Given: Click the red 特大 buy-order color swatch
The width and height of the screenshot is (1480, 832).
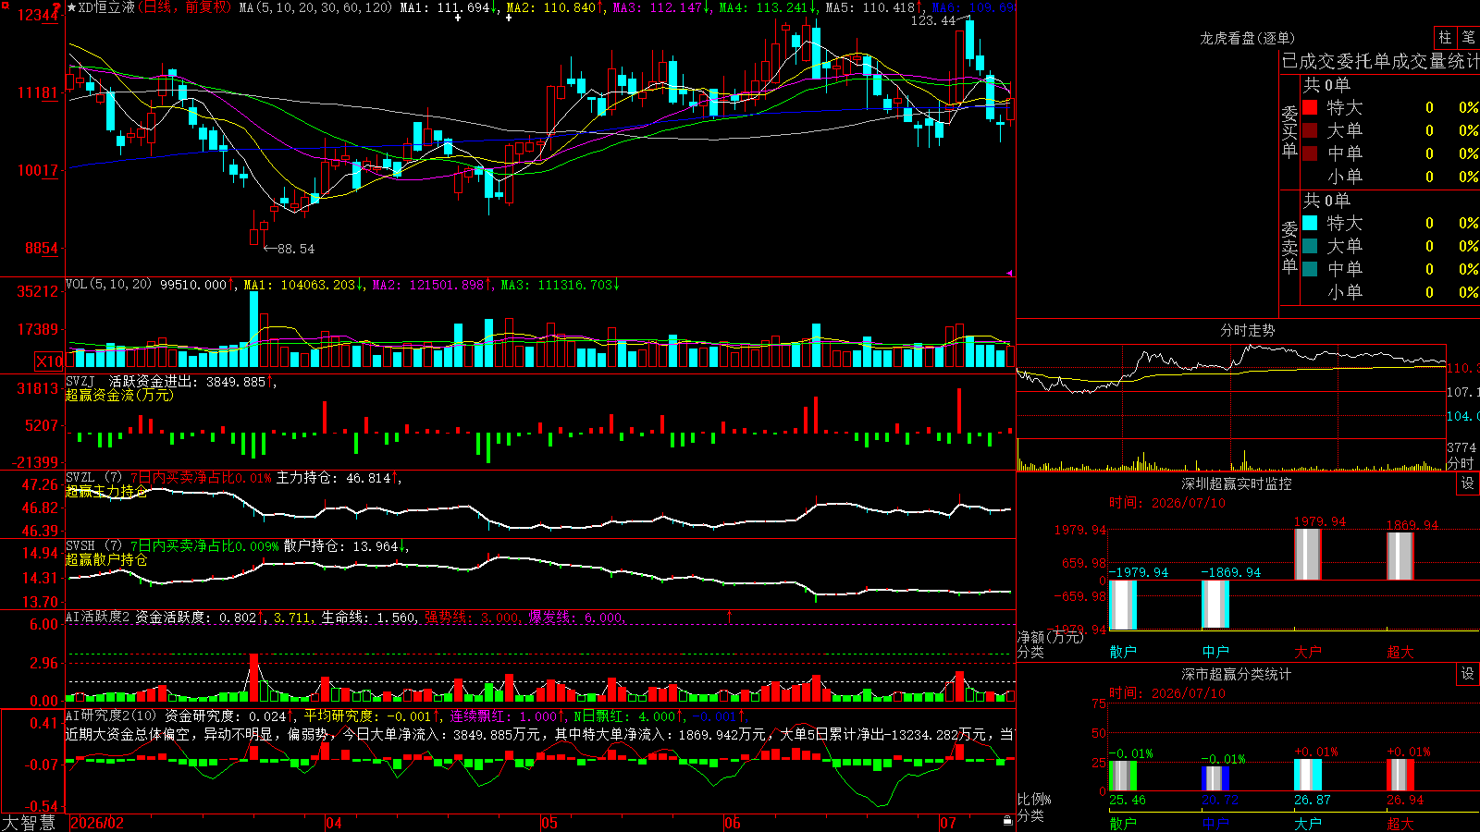Looking at the screenshot, I should (x=1310, y=107).
